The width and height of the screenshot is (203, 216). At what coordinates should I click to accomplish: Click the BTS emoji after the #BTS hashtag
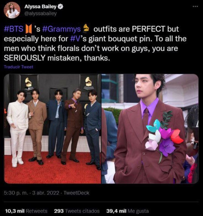click(x=29, y=29)
